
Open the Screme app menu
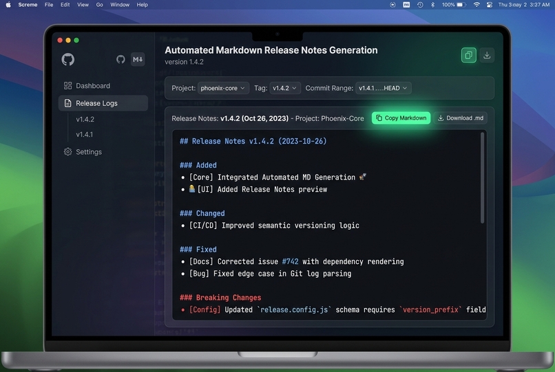pos(28,5)
